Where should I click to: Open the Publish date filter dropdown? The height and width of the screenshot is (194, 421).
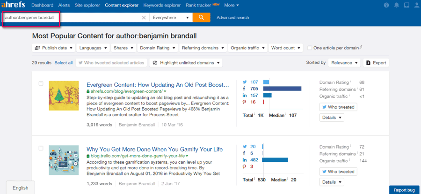54,48
